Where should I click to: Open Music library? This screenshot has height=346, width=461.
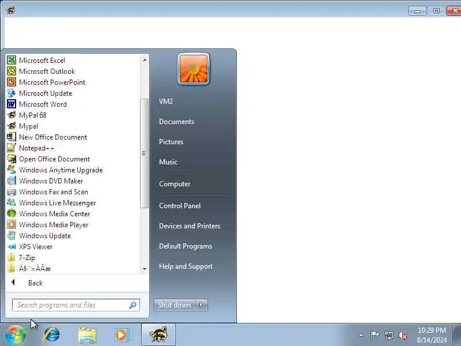[x=168, y=162]
